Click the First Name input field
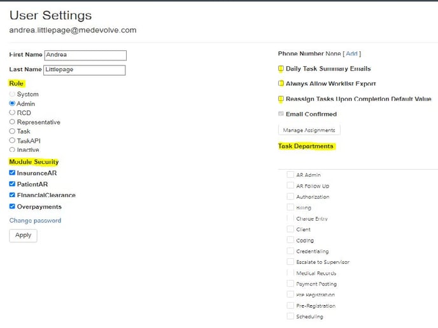Screen dimensions: 438x328 tap(85, 55)
